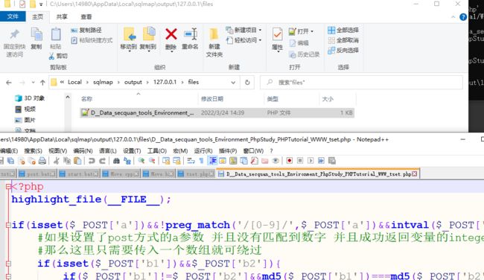
Task: Click History (历史记录) in Explorer ribbon
Action: pyautogui.click(x=305, y=54)
